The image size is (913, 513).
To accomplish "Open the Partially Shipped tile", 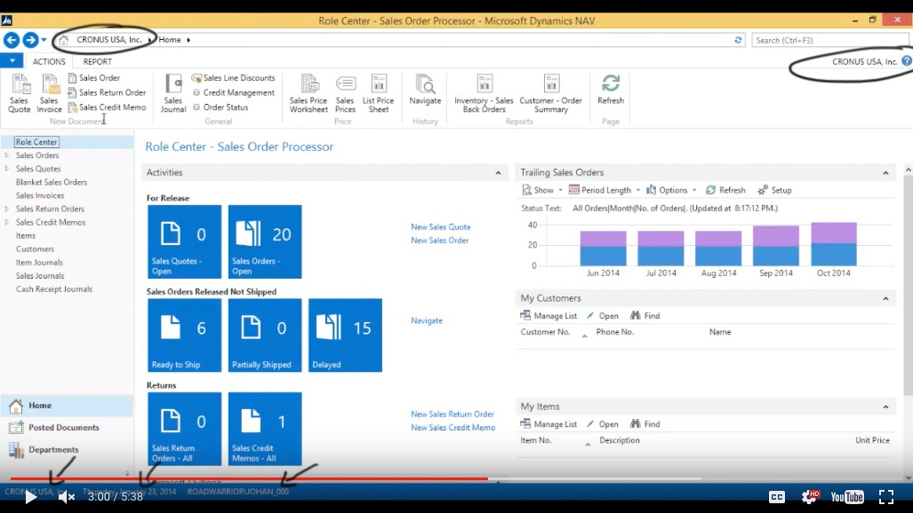I will coord(265,335).
